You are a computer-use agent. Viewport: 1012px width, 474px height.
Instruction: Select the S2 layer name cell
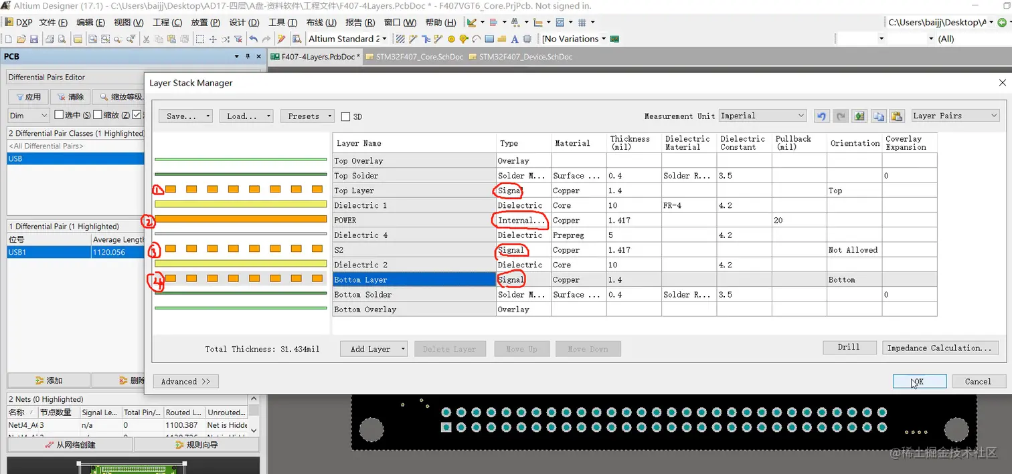(x=414, y=250)
